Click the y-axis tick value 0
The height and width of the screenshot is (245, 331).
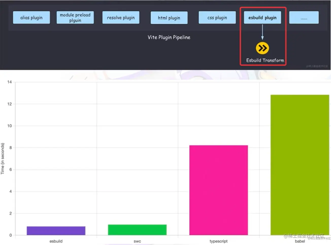11,235
